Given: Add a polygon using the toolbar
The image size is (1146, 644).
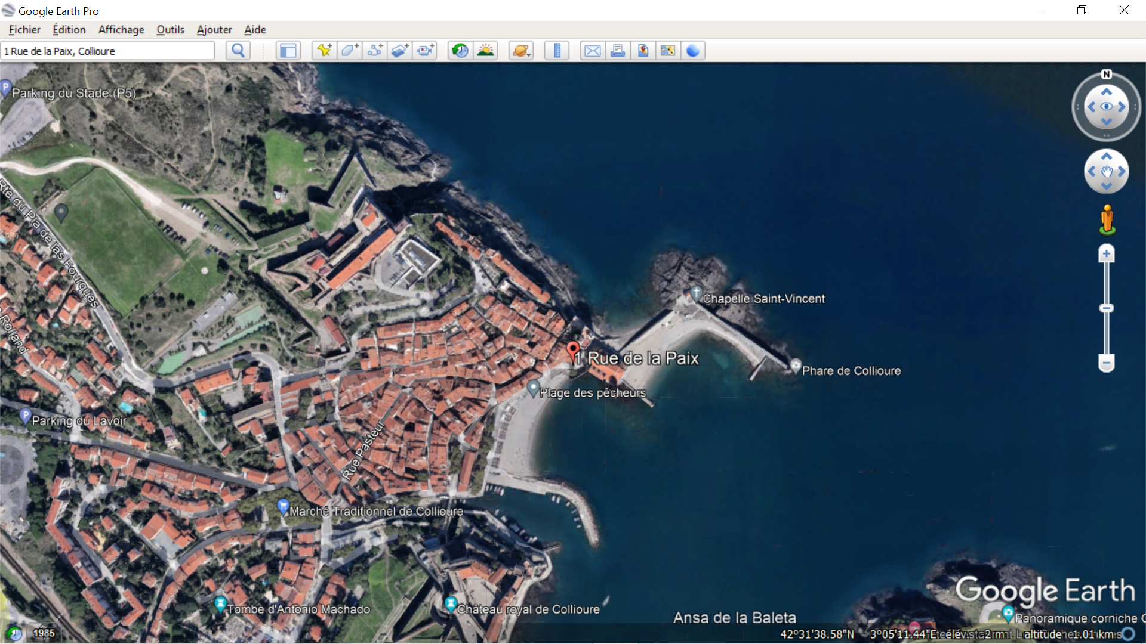Looking at the screenshot, I should [350, 51].
